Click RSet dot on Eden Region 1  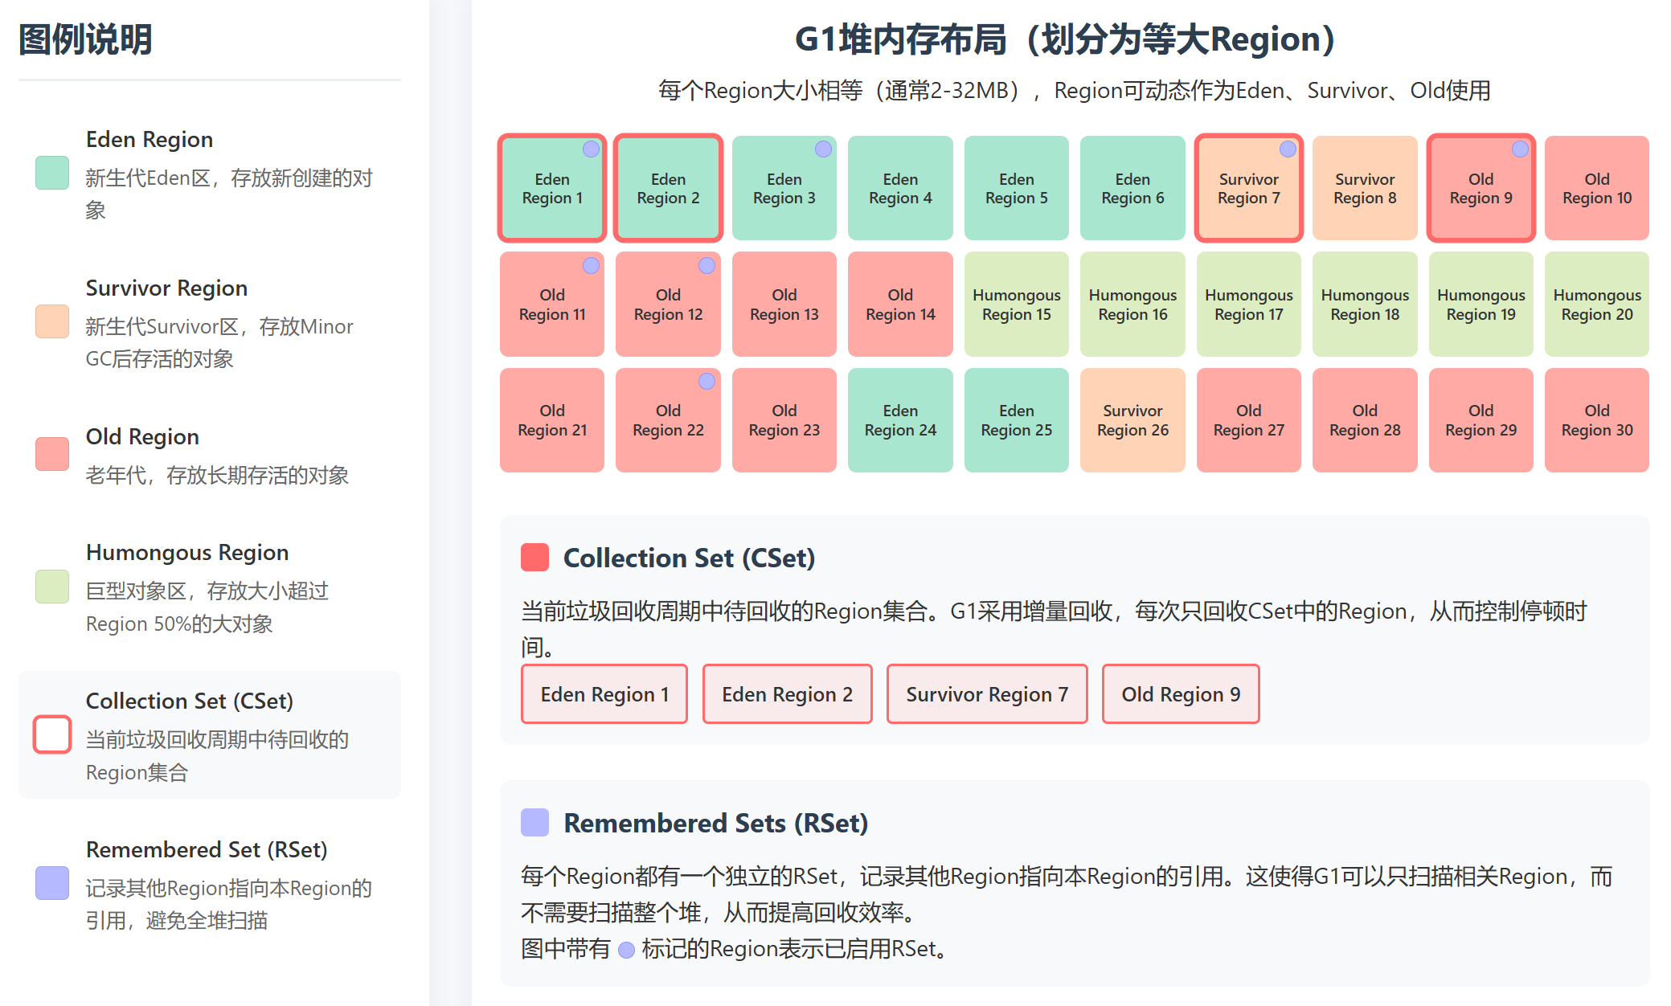tap(591, 149)
